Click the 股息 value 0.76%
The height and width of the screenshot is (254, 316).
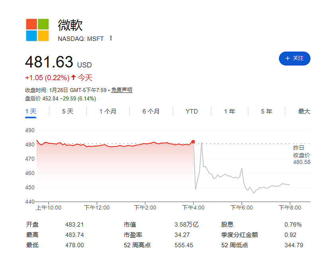coord(293,225)
